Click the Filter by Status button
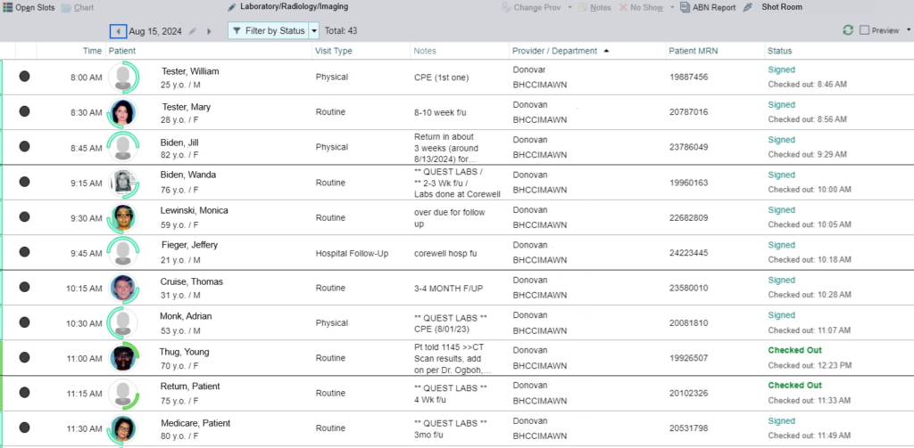914x448 pixels. click(268, 31)
